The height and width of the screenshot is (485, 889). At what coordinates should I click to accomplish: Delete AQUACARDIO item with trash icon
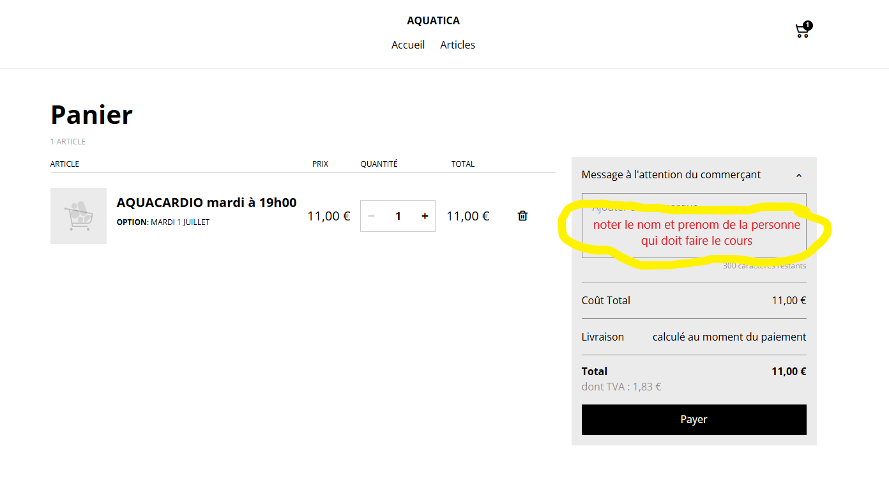tap(522, 216)
